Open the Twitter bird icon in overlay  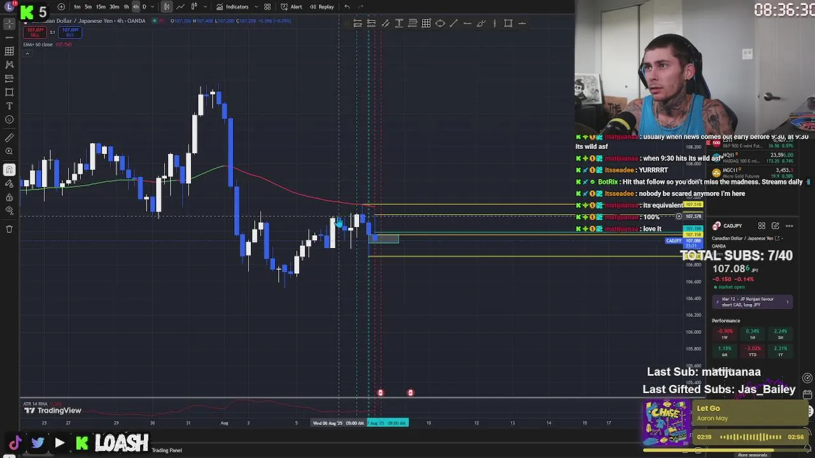[x=38, y=443]
